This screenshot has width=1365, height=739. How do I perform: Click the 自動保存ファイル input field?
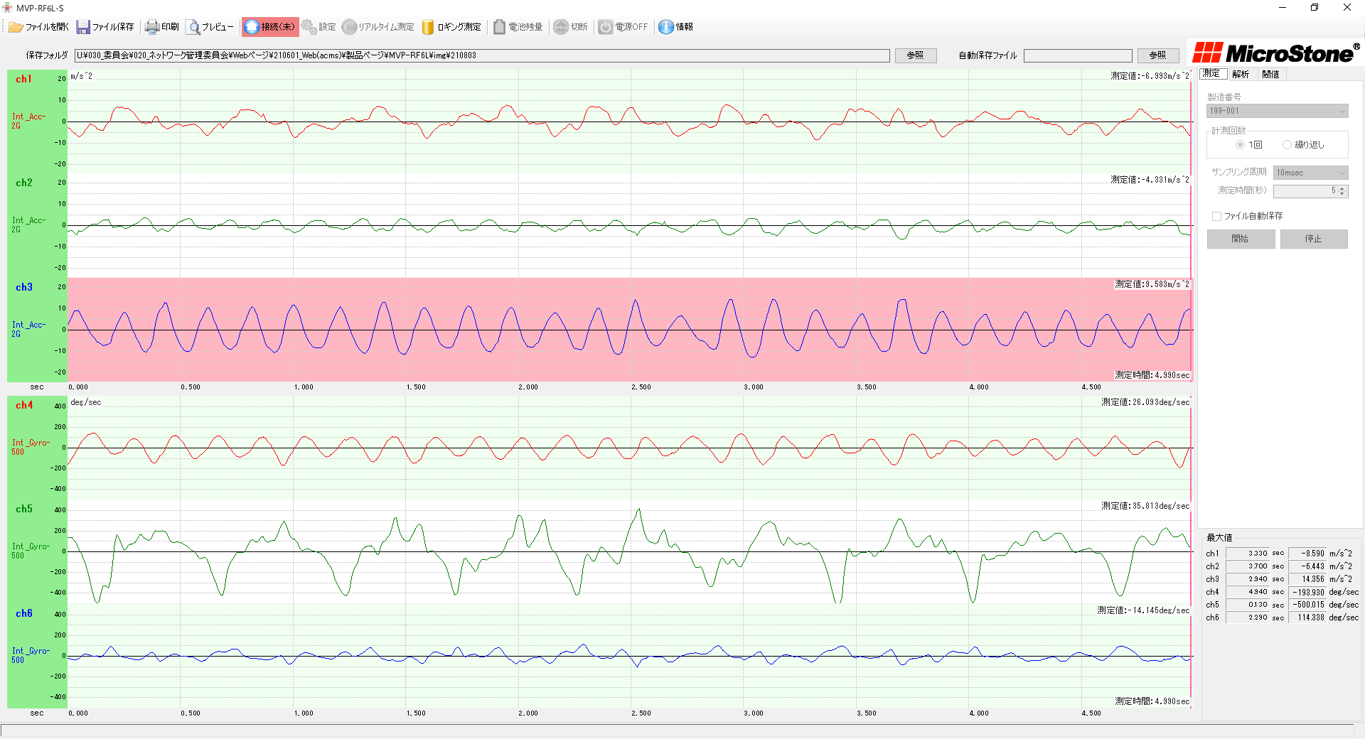[1078, 55]
